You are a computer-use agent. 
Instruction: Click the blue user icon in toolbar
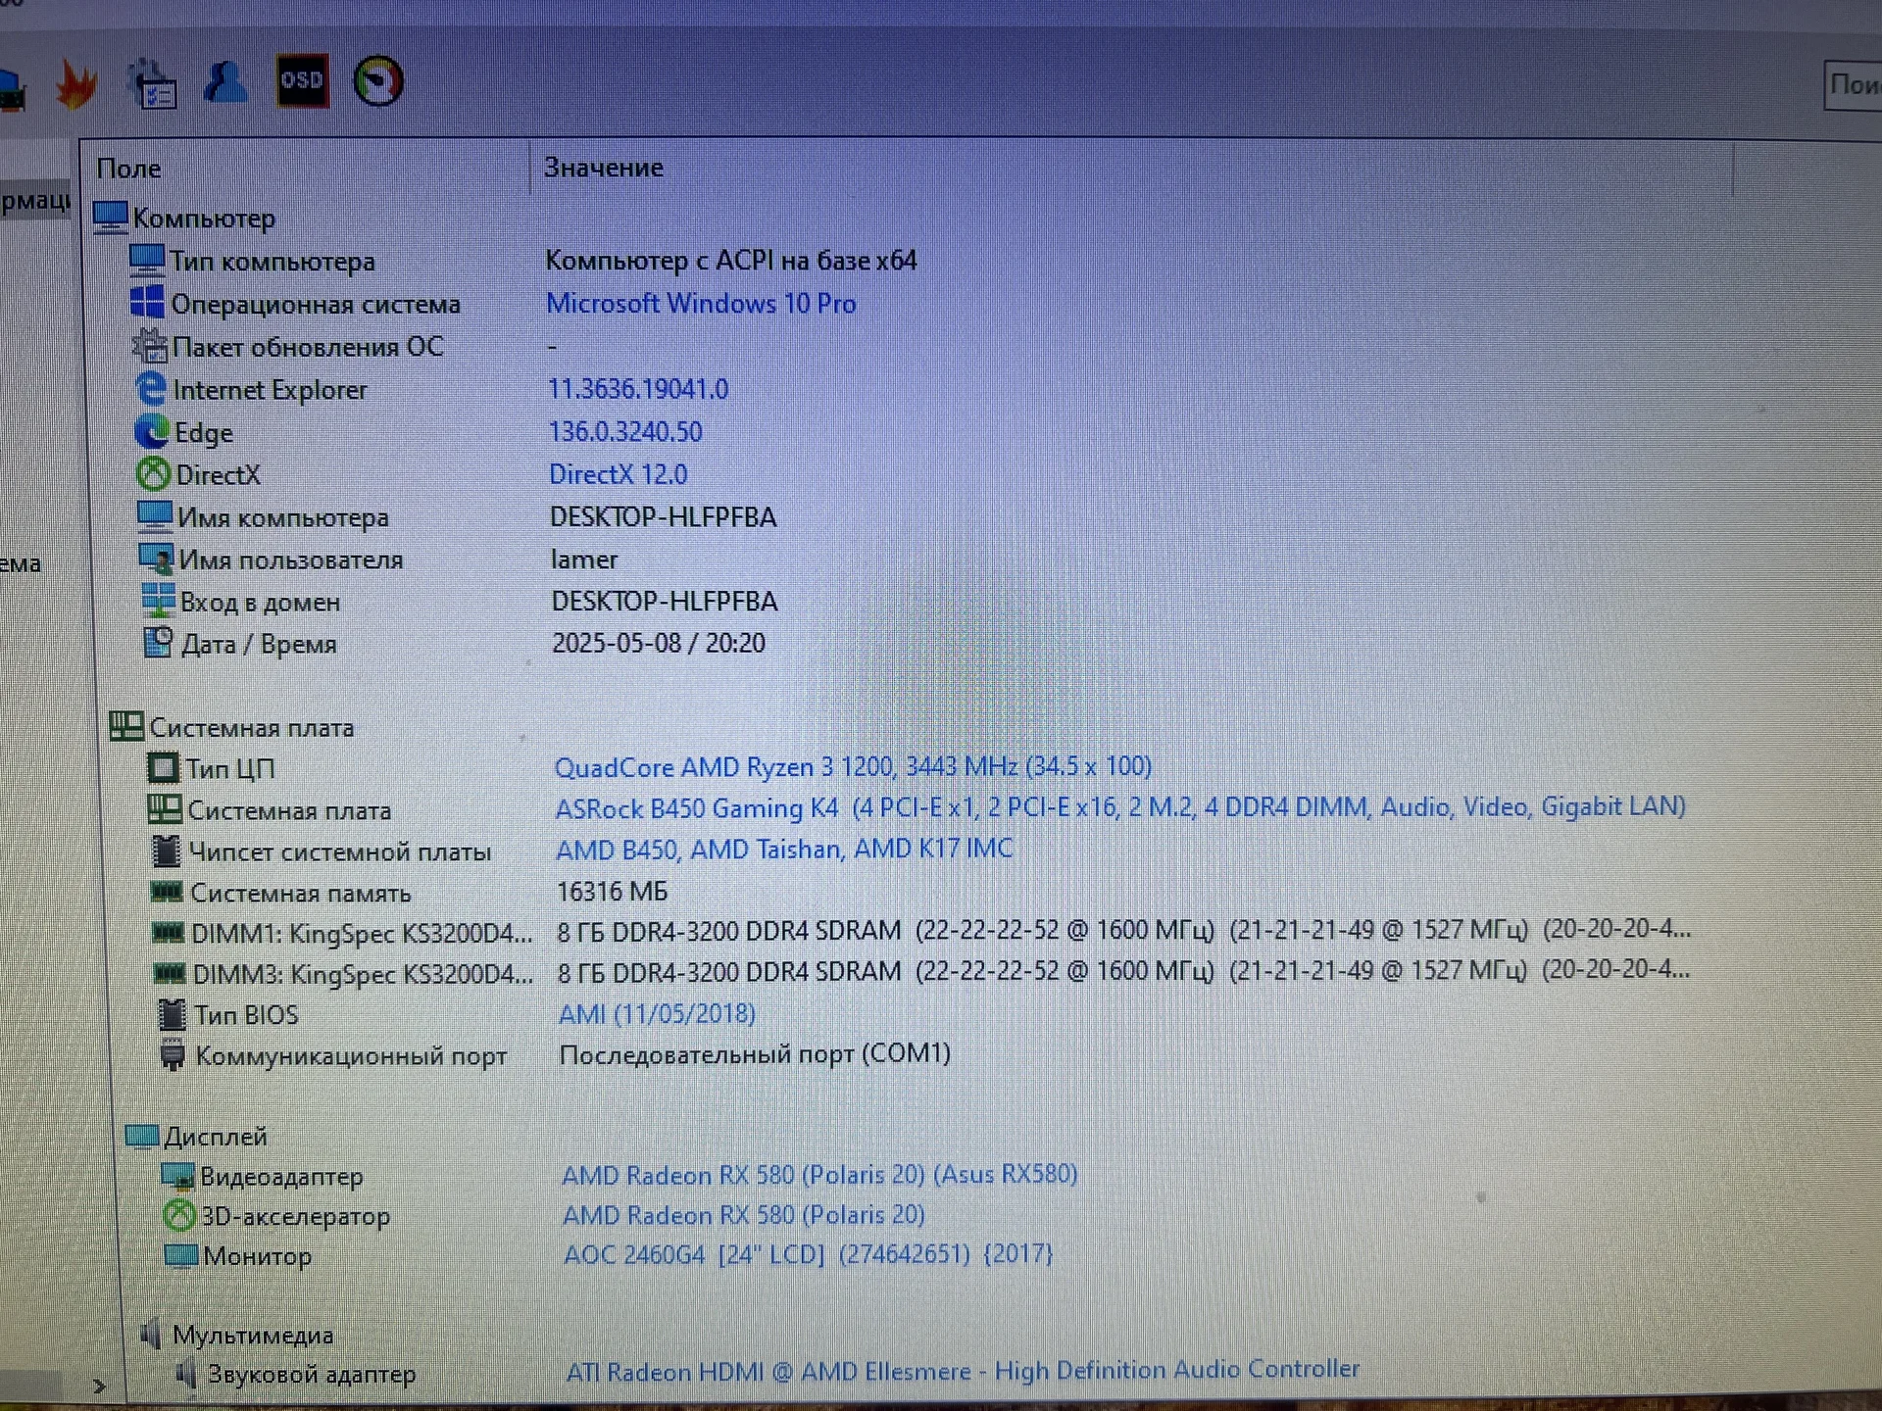point(225,82)
